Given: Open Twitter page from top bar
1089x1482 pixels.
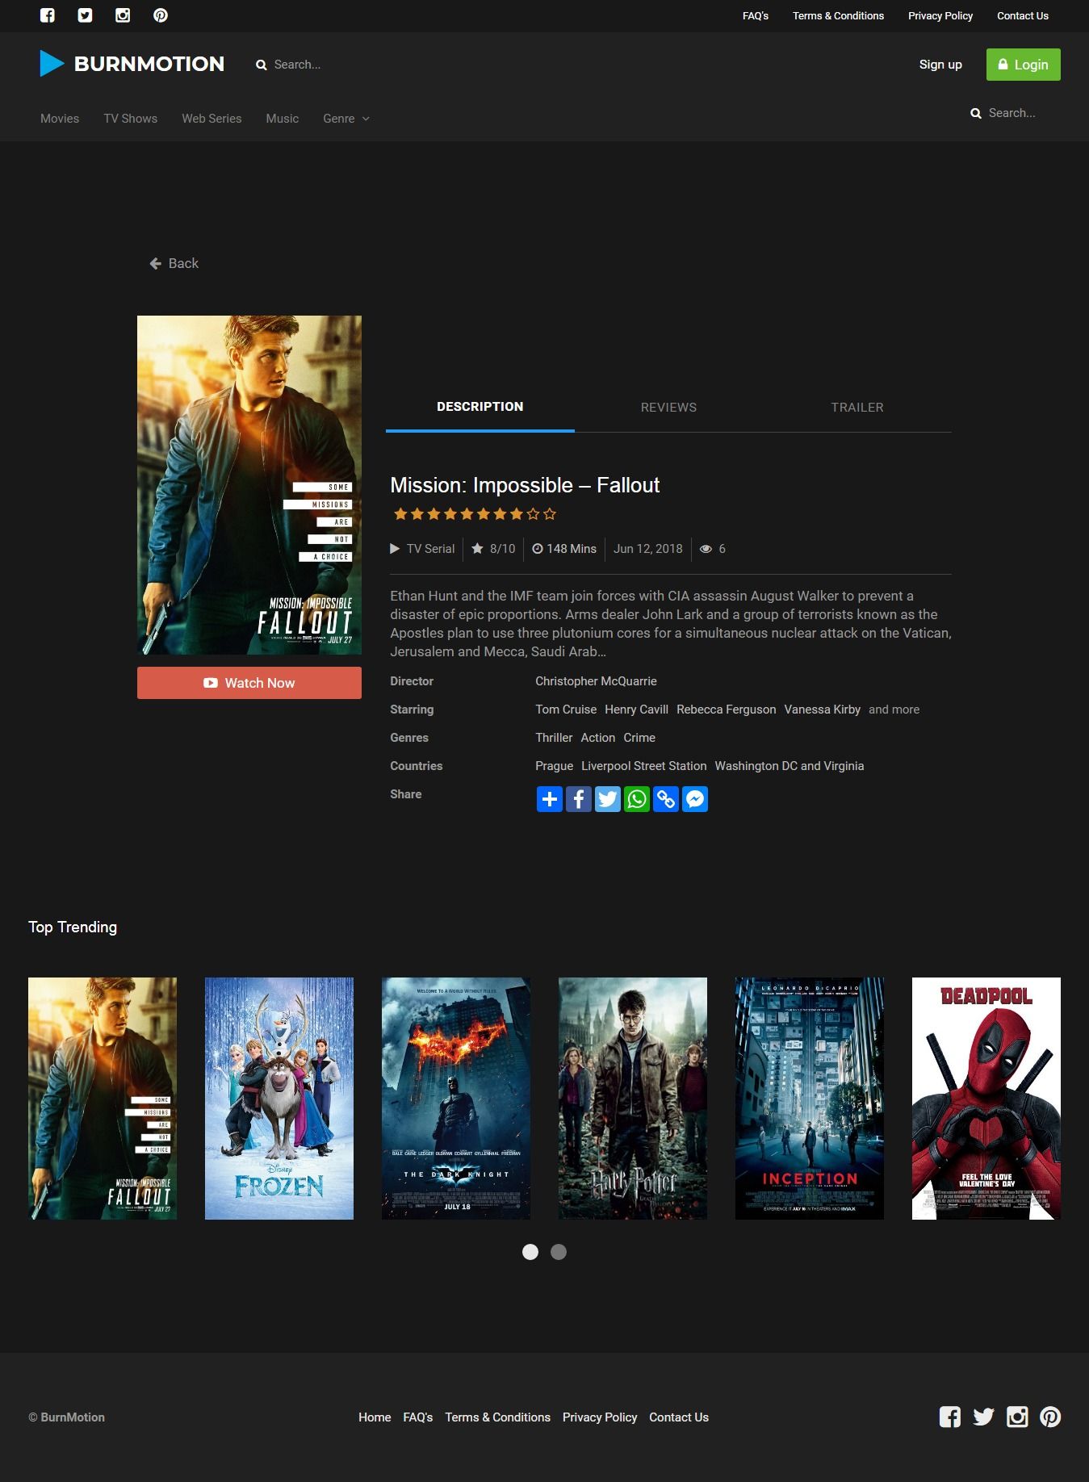Looking at the screenshot, I should coord(85,15).
